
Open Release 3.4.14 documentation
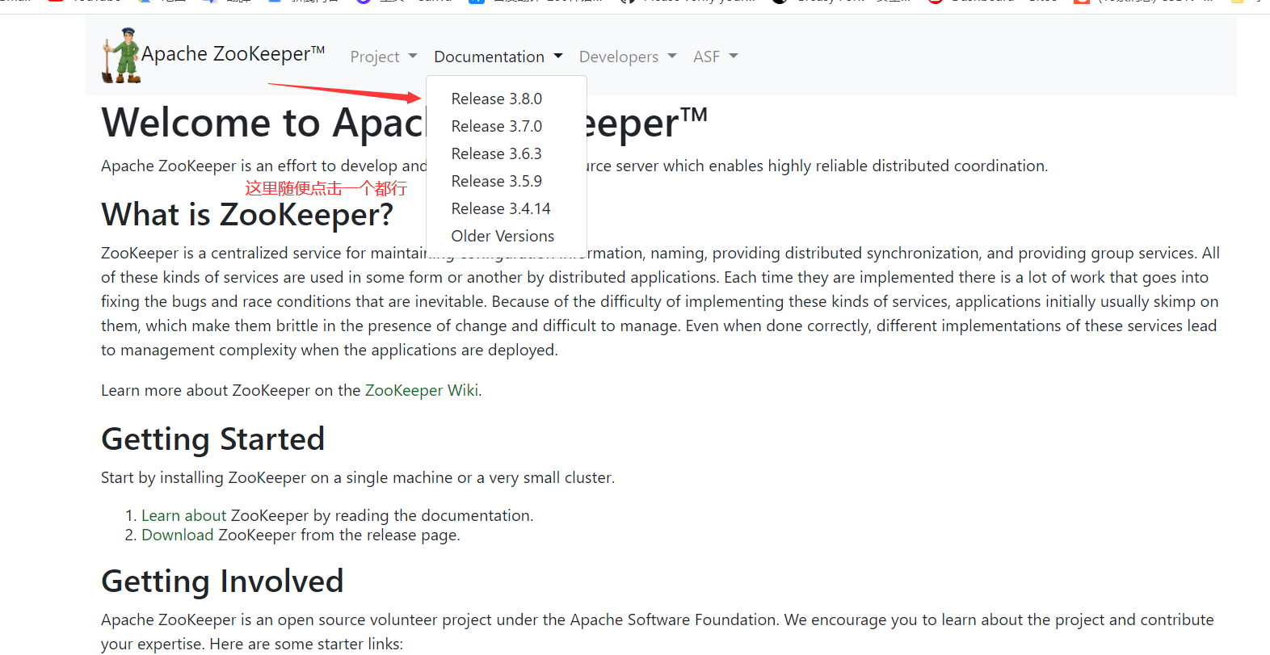pyautogui.click(x=501, y=208)
